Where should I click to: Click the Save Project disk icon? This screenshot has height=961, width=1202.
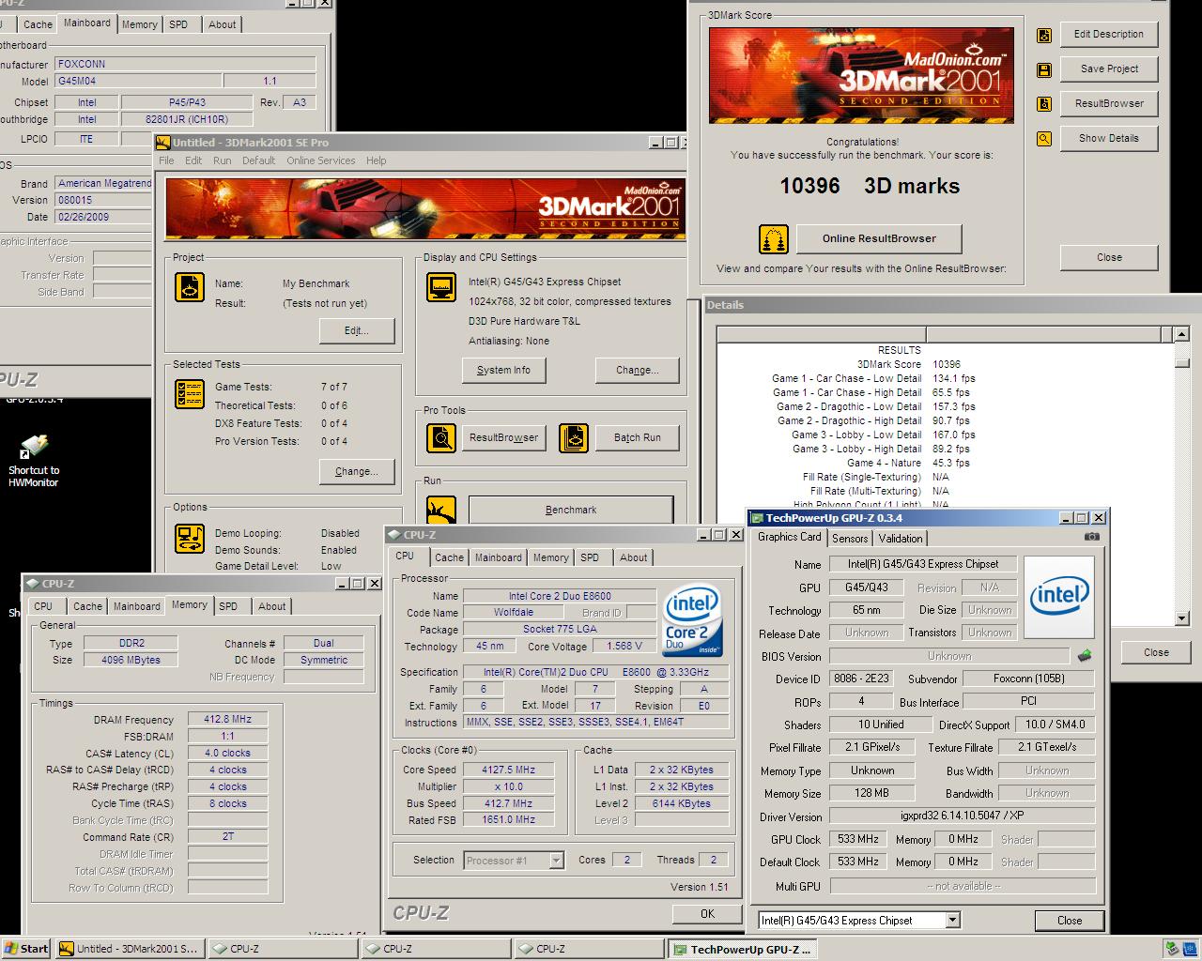pyautogui.click(x=1043, y=69)
